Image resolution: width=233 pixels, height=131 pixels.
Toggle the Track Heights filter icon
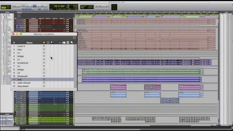coord(64,43)
